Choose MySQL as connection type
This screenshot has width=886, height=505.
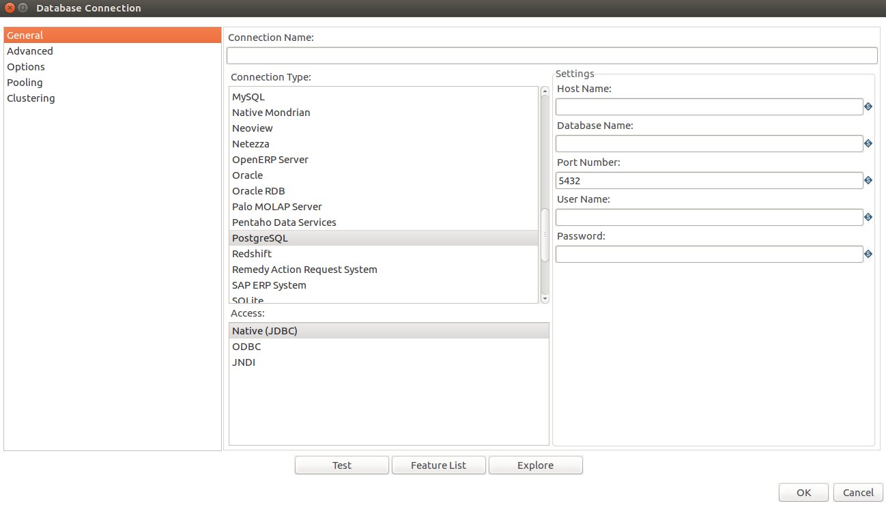(x=248, y=97)
